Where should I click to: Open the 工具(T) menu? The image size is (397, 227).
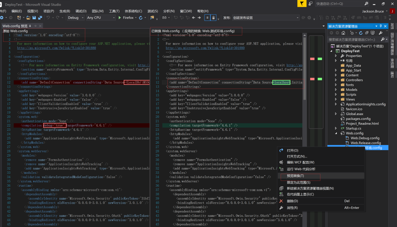114,11
